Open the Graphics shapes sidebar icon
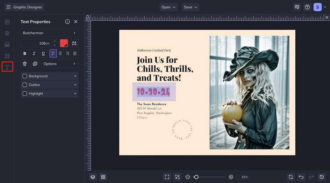Image resolution: width=330 pixels, height=183 pixels. 7,56
